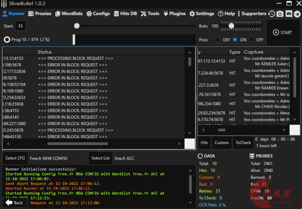This screenshot has width=302, height=209.
Task: Open the Discord icon link
Action: [289, 14]
